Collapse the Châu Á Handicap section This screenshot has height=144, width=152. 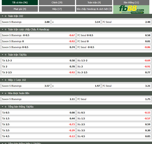(x=3, y=29)
